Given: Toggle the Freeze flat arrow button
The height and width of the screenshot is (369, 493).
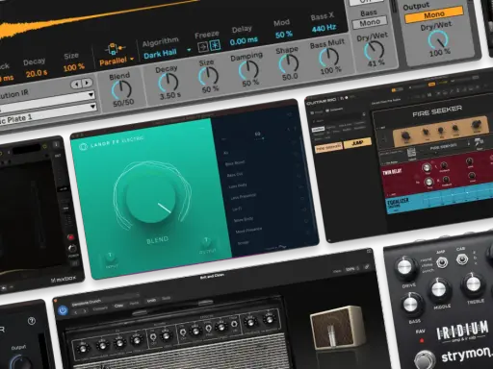Looking at the screenshot, I should click(x=203, y=47).
